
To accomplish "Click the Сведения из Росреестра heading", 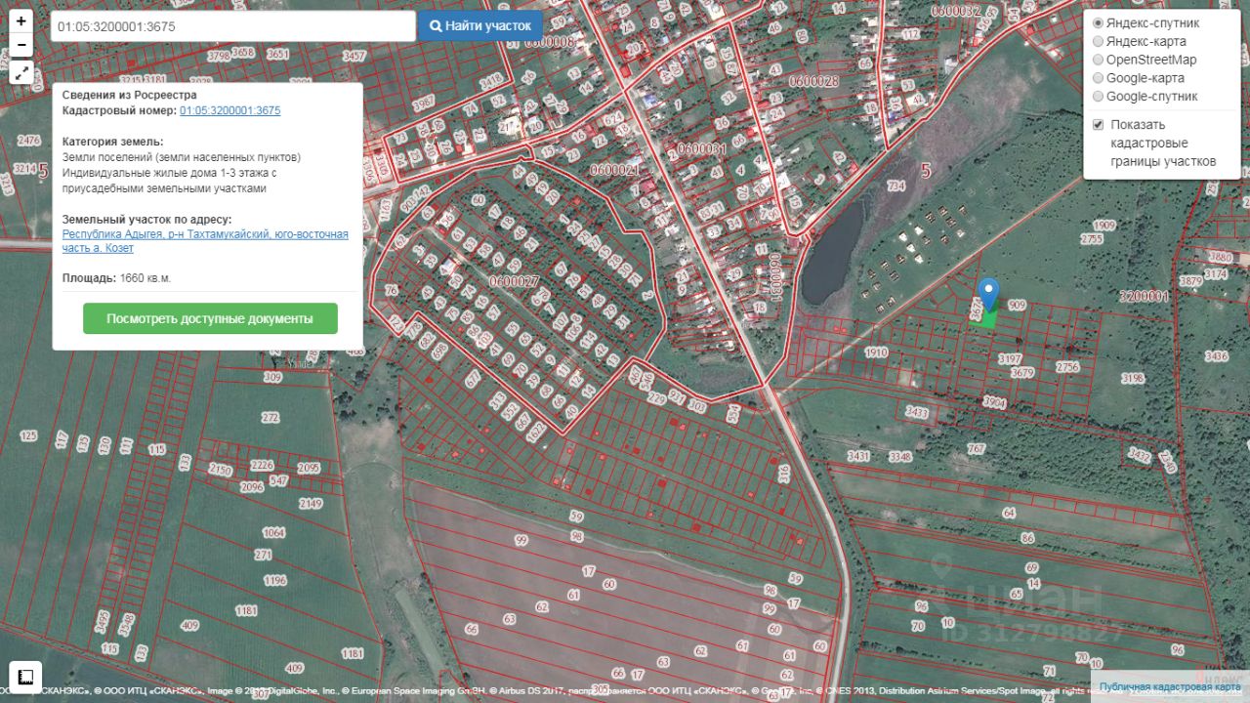I will [129, 95].
